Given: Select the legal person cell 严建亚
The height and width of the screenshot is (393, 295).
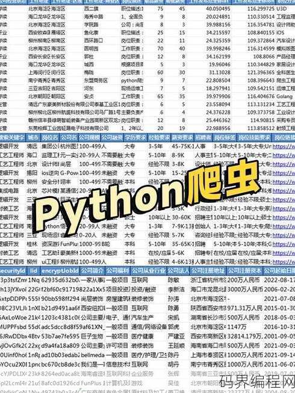Looking at the screenshot, I should click(x=176, y=336).
